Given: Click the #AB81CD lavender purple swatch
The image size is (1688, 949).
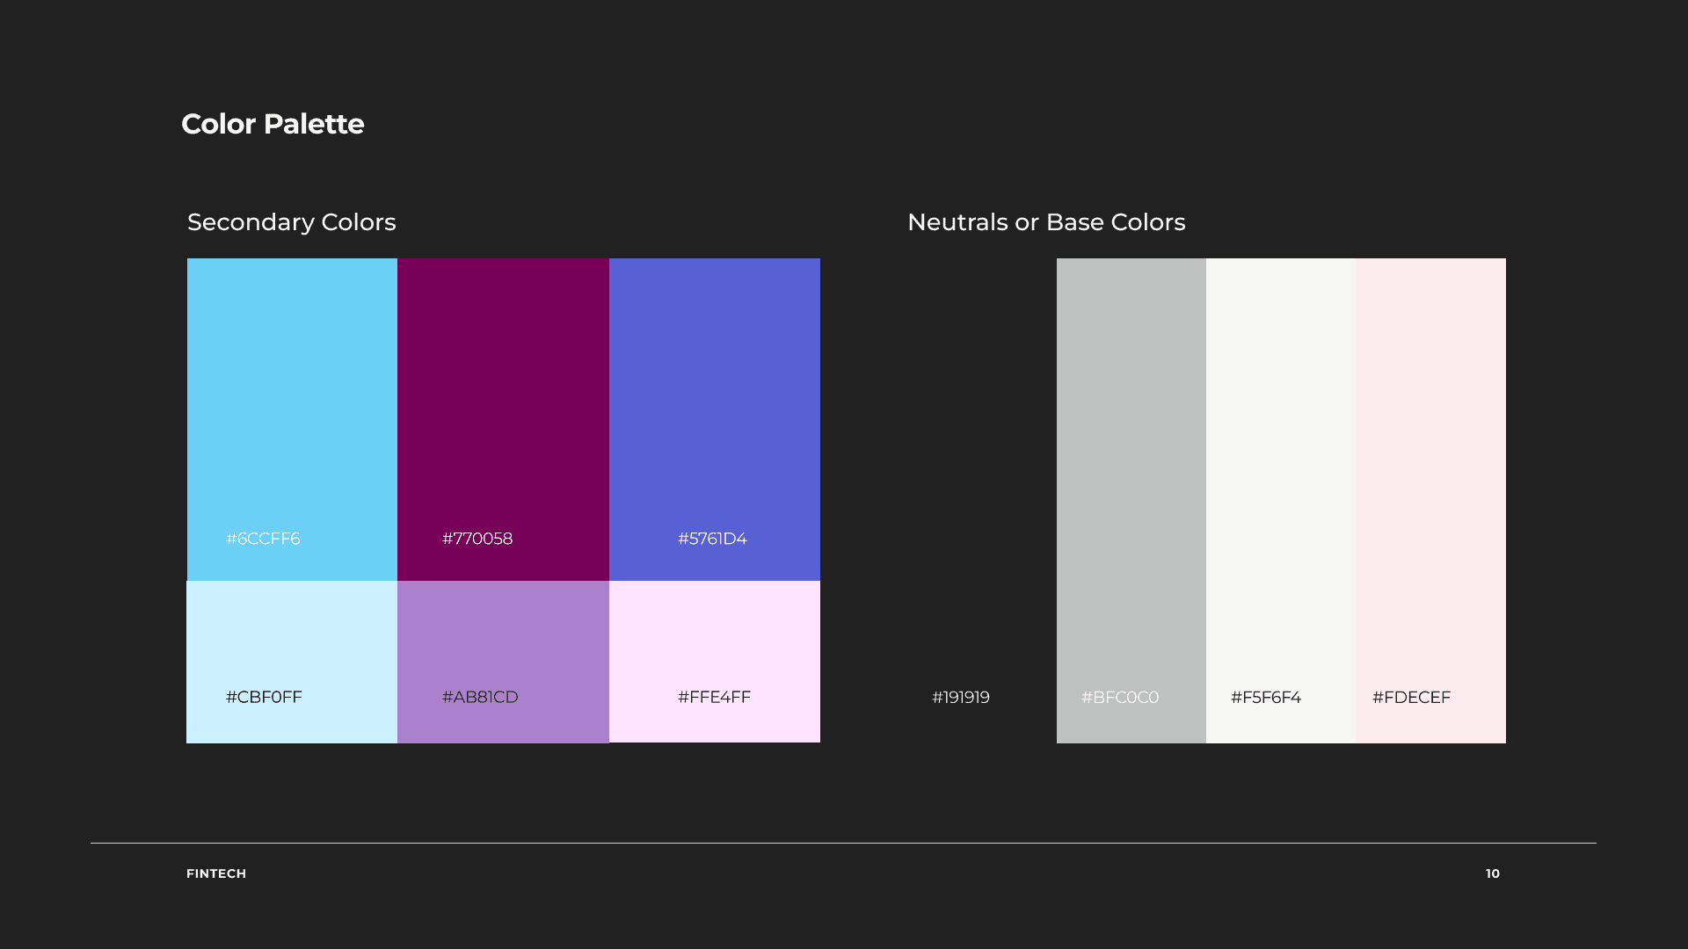Looking at the screenshot, I should pyautogui.click(x=503, y=637).
